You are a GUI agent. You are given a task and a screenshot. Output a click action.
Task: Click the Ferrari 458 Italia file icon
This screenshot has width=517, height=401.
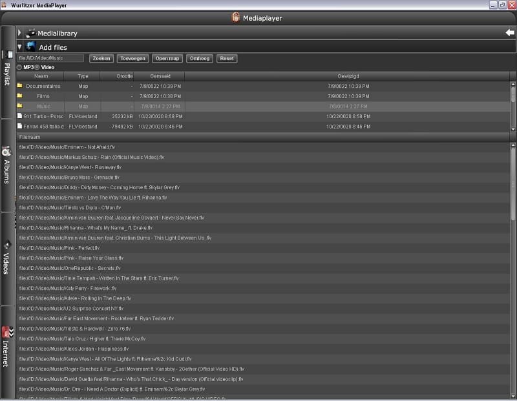(19, 127)
